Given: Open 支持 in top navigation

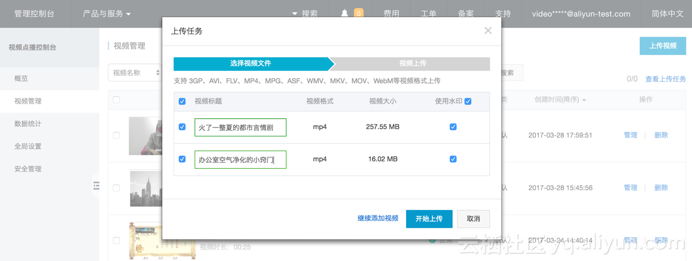Looking at the screenshot, I should [503, 14].
